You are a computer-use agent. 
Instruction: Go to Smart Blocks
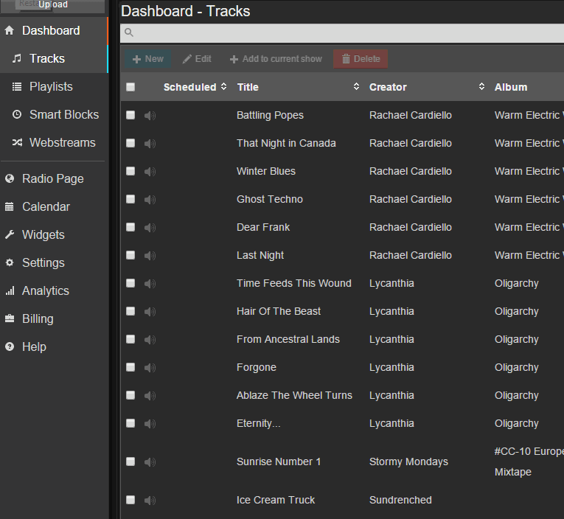tap(54, 115)
